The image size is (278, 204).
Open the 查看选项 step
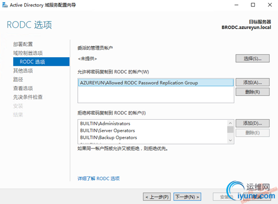[23, 88]
